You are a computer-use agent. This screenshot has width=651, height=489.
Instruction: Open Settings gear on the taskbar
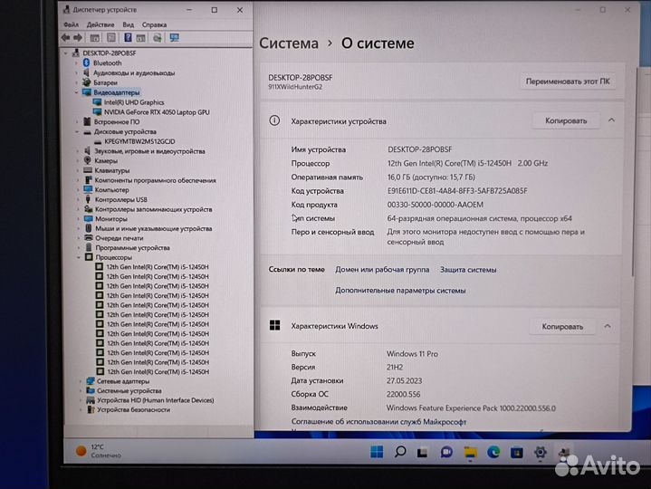point(541,452)
